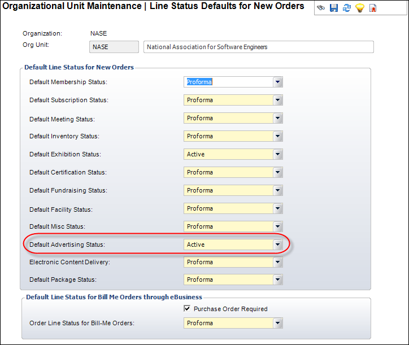
Task: Expand the Default Subscription Status dropdown
Action: tap(278, 100)
